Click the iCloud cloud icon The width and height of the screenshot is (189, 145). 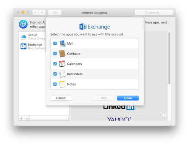point(23,37)
